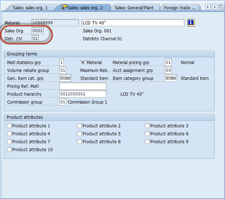Click the Material pricing grp field
Screen dimensions: 225x199
[168, 62]
